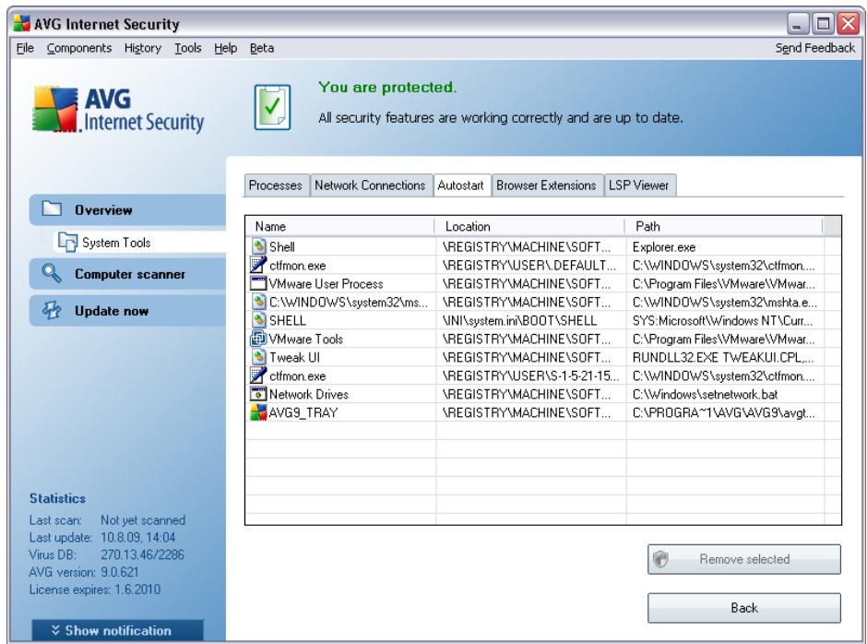The width and height of the screenshot is (867, 644).
Task: Click the AVG title bar icon
Action: [21, 23]
